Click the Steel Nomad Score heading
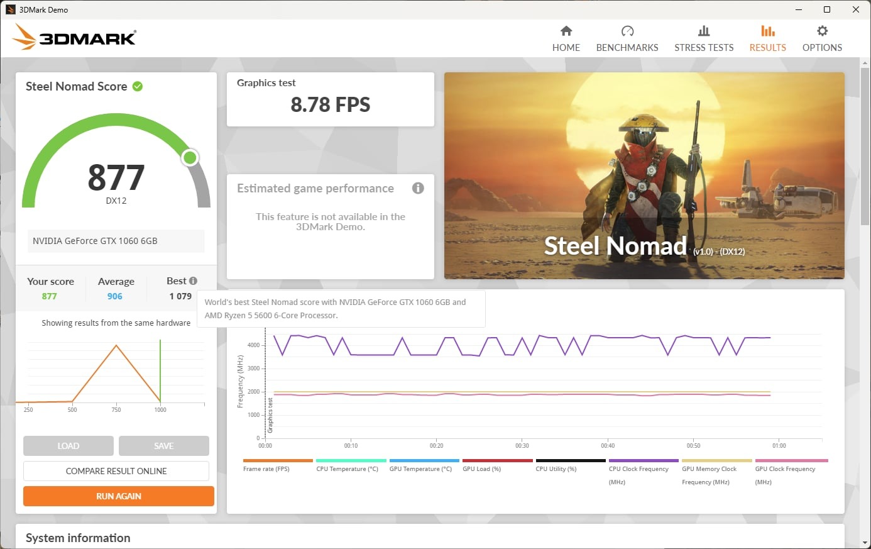The image size is (871, 549). (x=76, y=86)
